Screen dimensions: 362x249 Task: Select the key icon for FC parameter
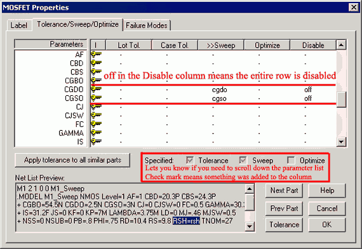tap(97, 124)
